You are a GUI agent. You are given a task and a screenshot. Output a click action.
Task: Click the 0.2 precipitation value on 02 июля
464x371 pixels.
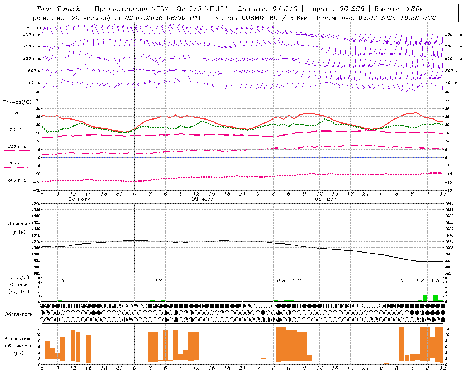[x=65, y=281]
